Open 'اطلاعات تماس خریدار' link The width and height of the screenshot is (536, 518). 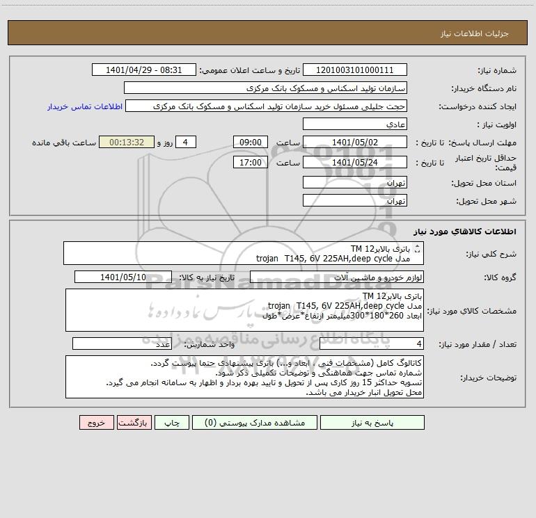pyautogui.click(x=85, y=106)
